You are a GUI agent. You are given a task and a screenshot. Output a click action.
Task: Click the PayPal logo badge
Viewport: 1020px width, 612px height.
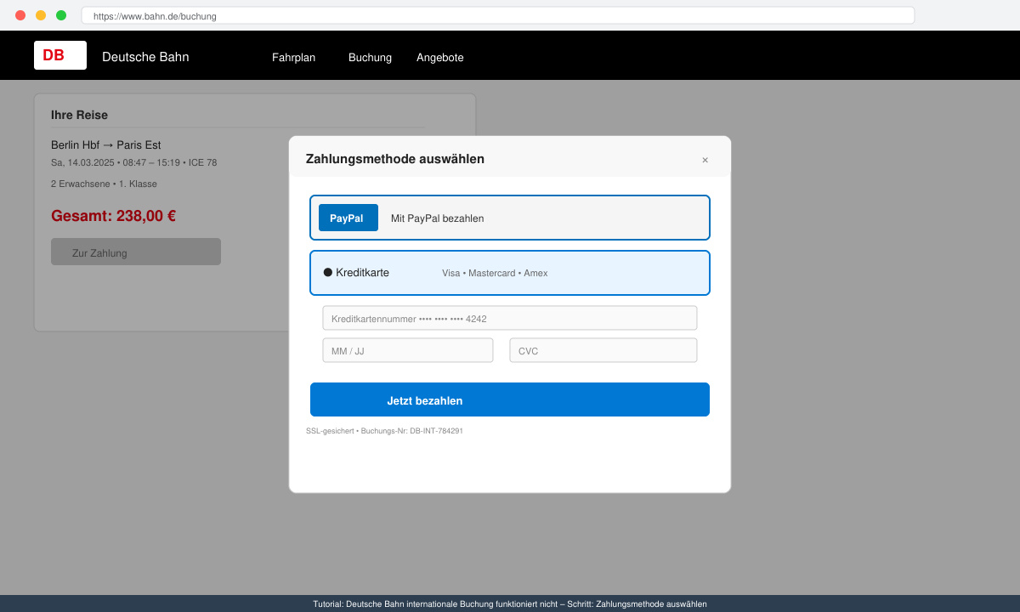348,218
